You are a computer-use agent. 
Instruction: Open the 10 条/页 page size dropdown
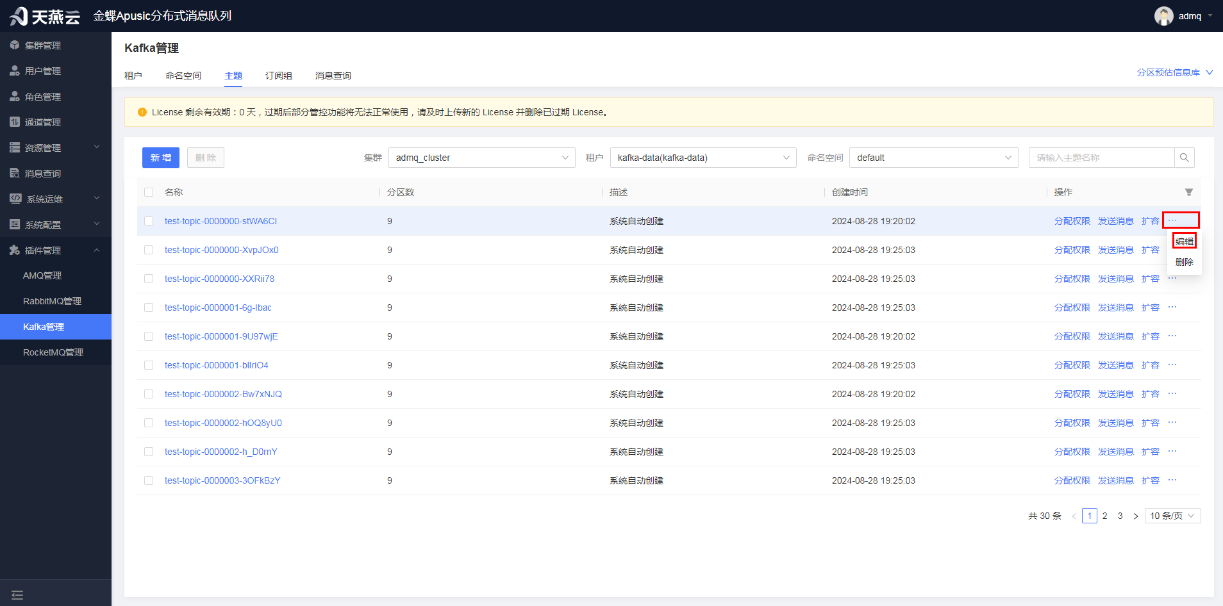coord(1172,516)
